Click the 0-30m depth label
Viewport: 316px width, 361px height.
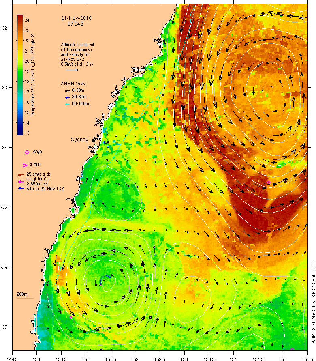78,90
